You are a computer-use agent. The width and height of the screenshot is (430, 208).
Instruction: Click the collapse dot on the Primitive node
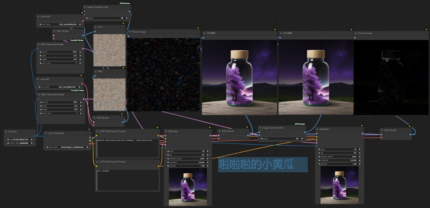tap(6, 132)
